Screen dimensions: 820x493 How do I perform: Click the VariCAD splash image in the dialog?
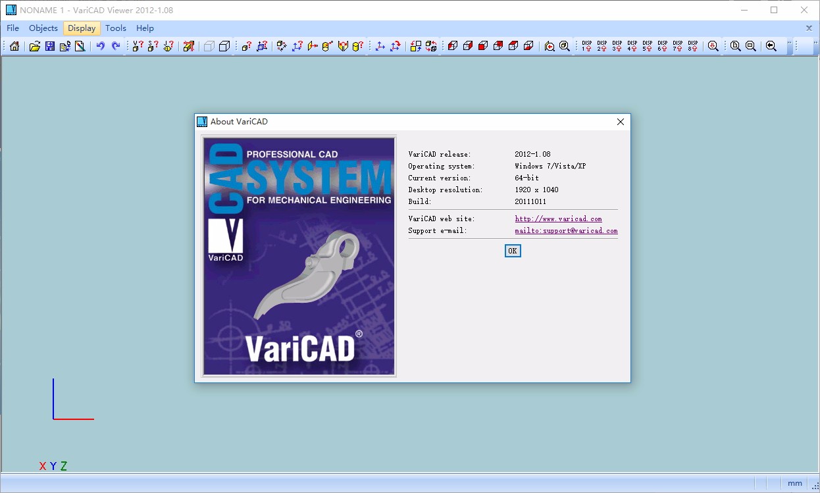click(299, 256)
